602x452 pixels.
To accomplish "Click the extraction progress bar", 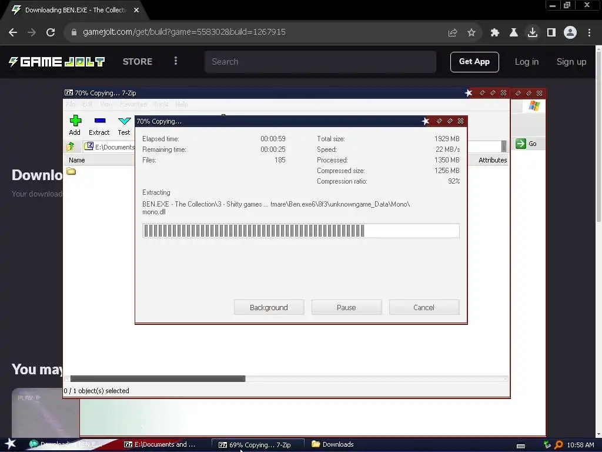I will (x=300, y=231).
